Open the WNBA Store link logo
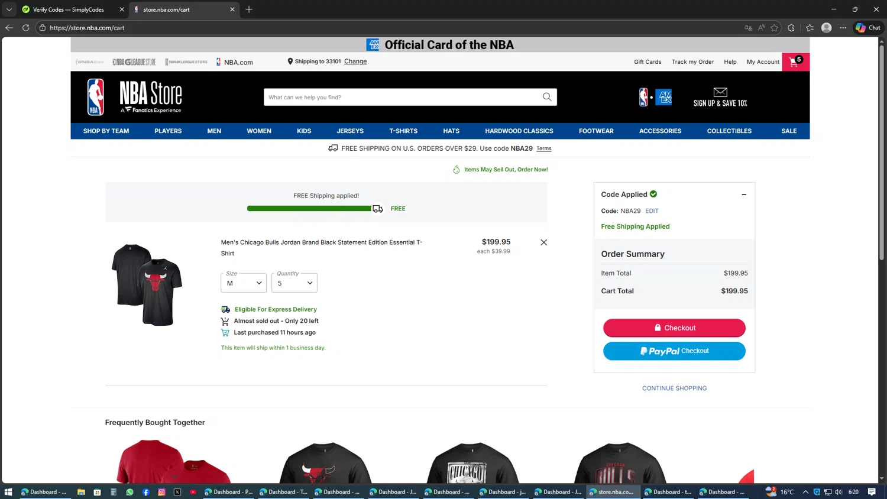887x499 pixels. [x=89, y=61]
